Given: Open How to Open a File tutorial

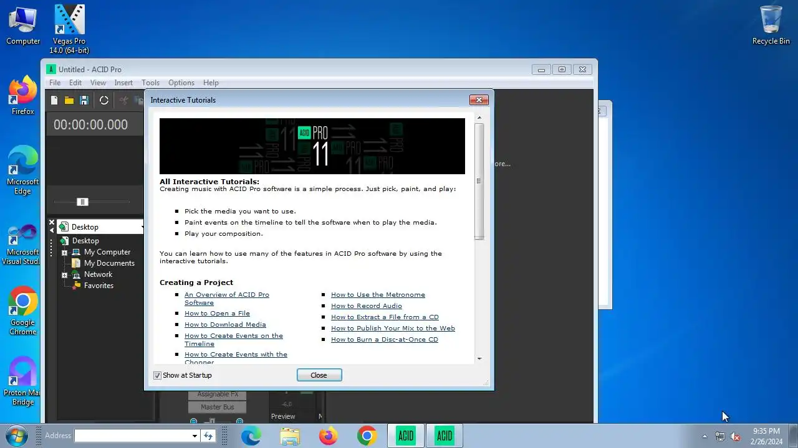Looking at the screenshot, I should coord(217,314).
